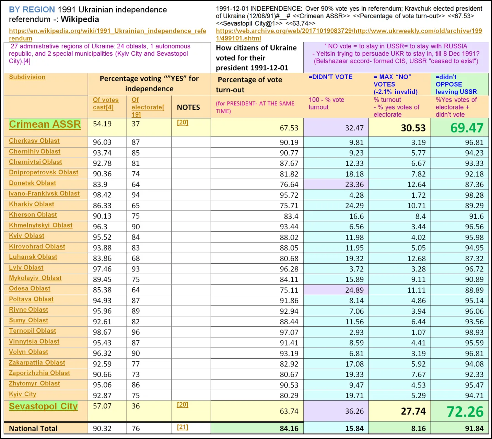Open the Chernihiv Oblast link
The height and width of the screenshot is (439, 492).
(35, 151)
